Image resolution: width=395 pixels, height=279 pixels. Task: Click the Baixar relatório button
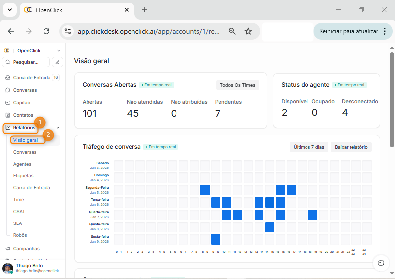pyautogui.click(x=351, y=147)
